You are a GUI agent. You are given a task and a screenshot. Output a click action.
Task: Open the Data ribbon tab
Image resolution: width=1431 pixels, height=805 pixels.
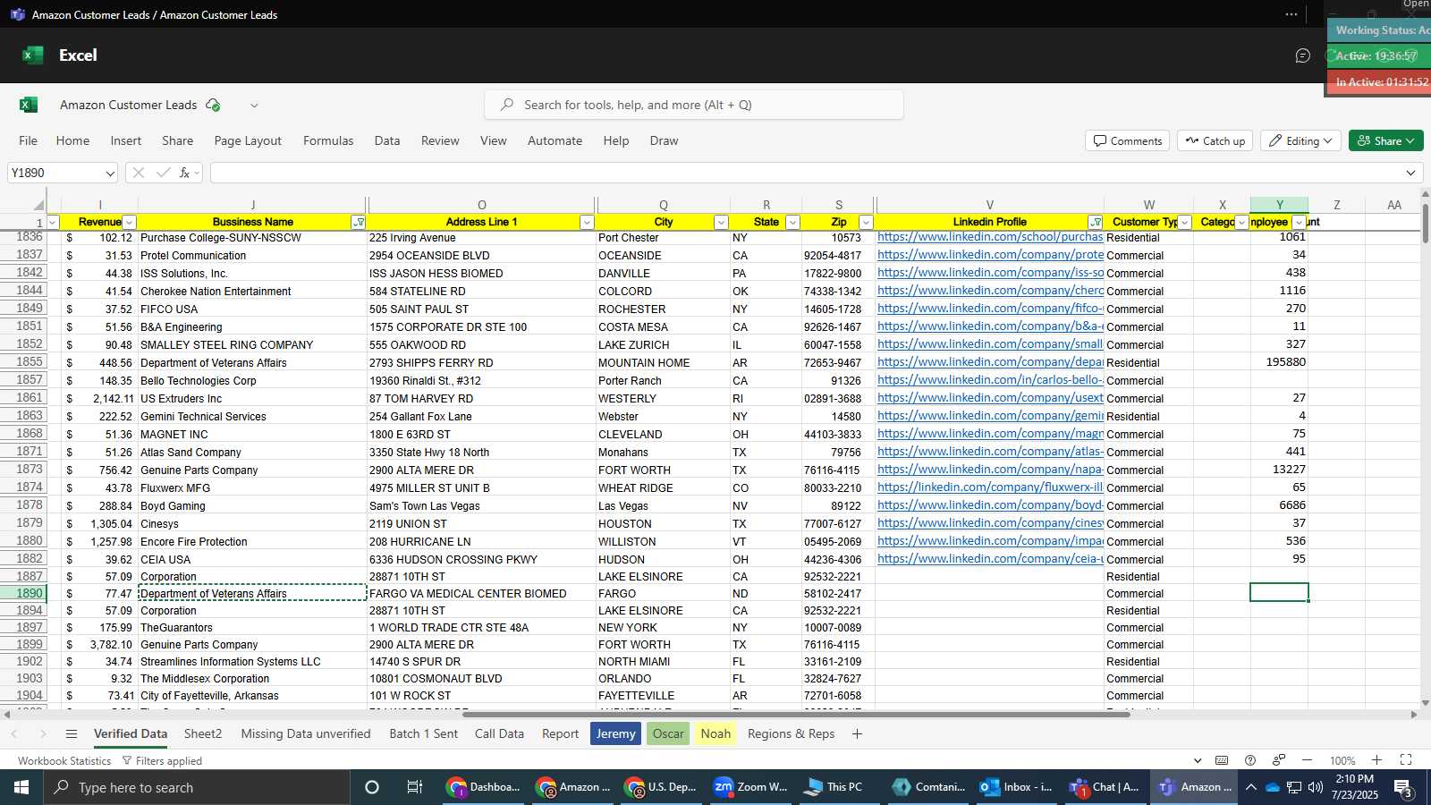pyautogui.click(x=387, y=140)
